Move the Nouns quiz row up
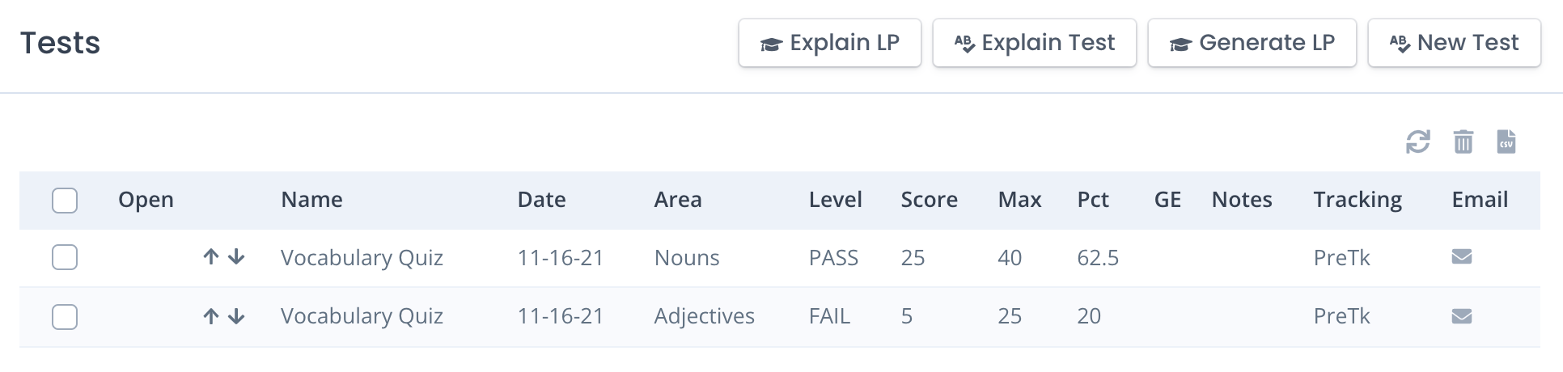Image resolution: width=1563 pixels, height=372 pixels. coord(210,257)
